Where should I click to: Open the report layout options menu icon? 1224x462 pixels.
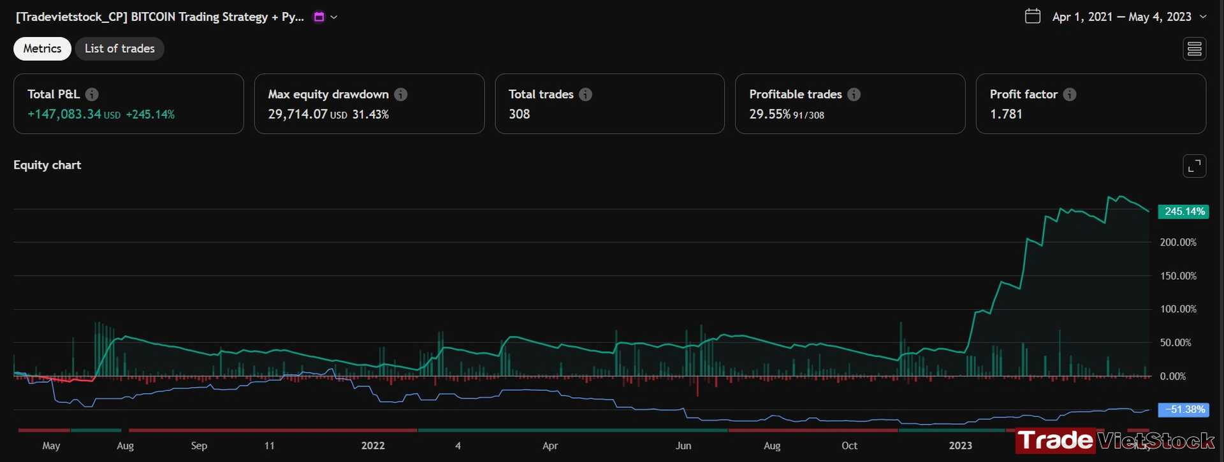pos(1195,49)
